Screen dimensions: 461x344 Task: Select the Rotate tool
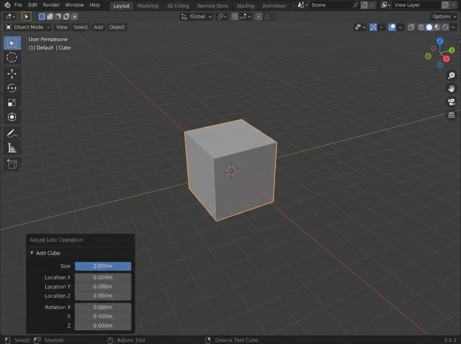(12, 88)
